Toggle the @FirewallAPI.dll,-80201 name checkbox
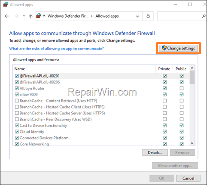This screenshot has width=207, height=185. click(x=17, y=76)
